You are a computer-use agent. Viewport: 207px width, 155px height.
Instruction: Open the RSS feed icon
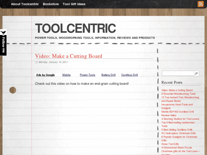click(x=200, y=4)
